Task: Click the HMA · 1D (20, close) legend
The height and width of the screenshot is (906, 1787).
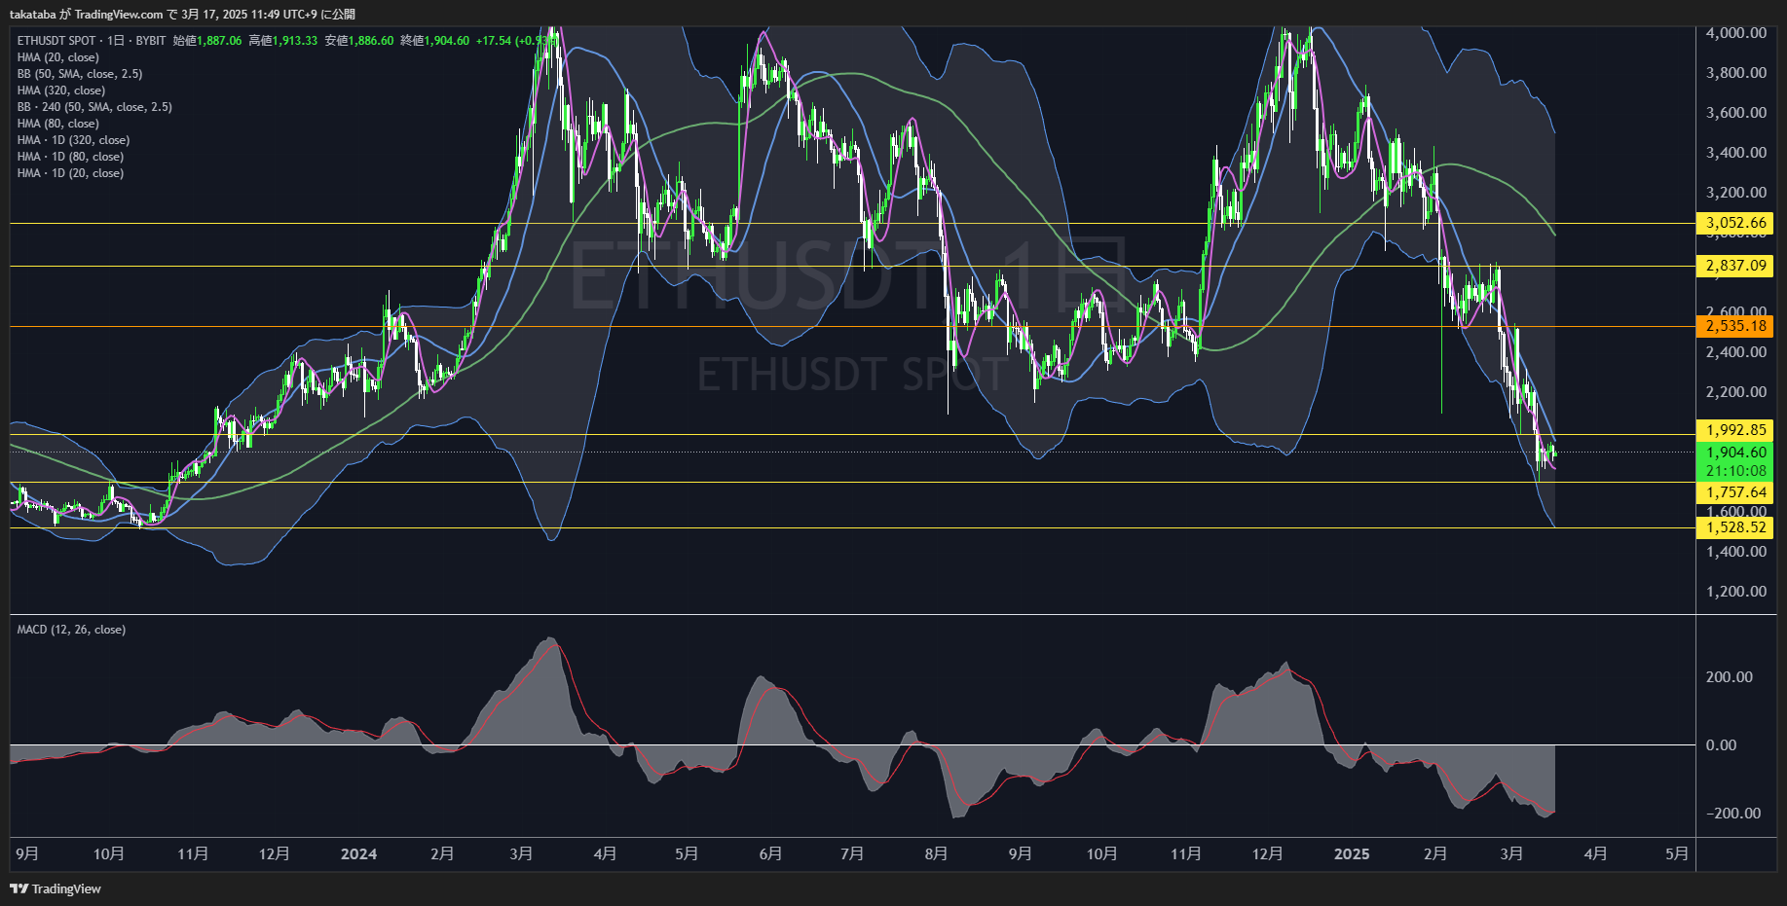Action: (x=70, y=173)
